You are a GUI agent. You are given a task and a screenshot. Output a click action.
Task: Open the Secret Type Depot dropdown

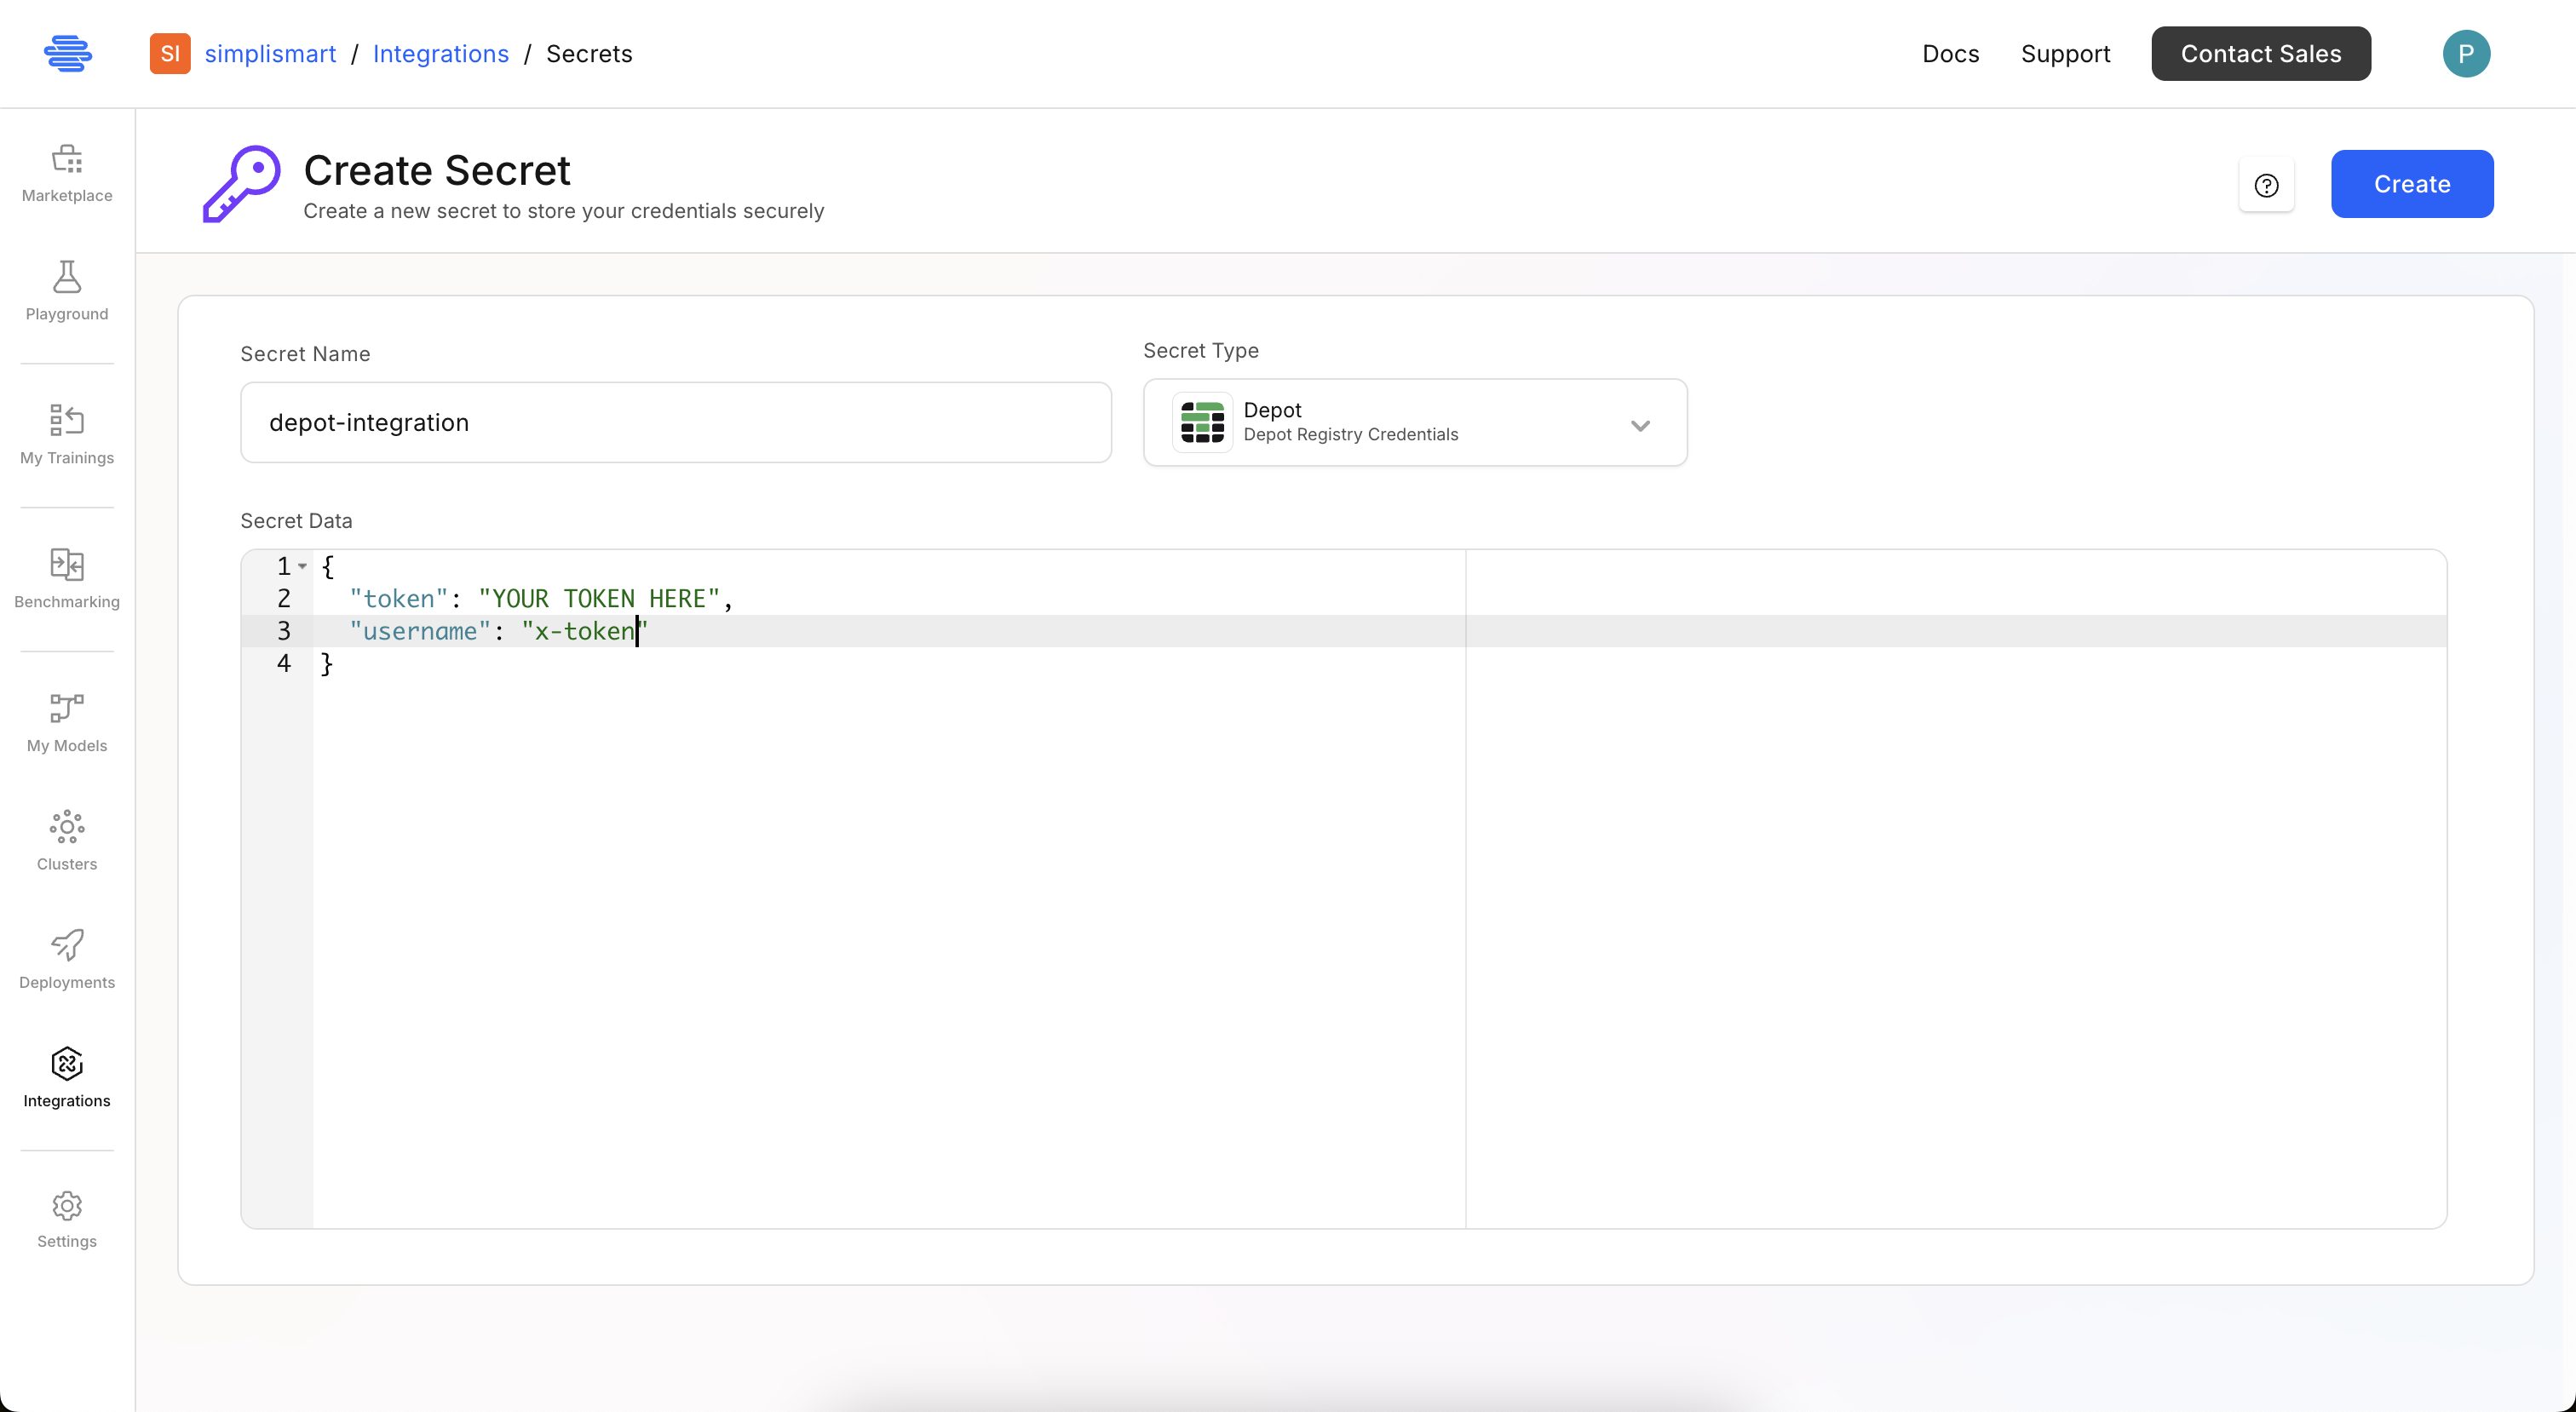[x=1414, y=422]
